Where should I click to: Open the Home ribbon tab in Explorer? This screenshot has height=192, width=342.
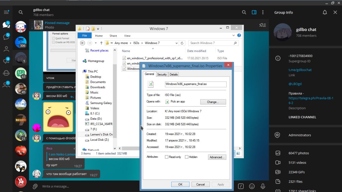pos(99,36)
